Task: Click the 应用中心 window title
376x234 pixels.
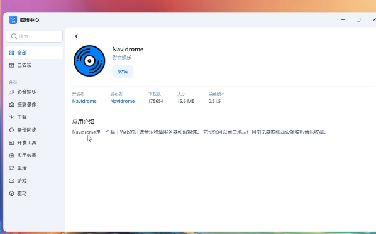Action: [x=30, y=20]
